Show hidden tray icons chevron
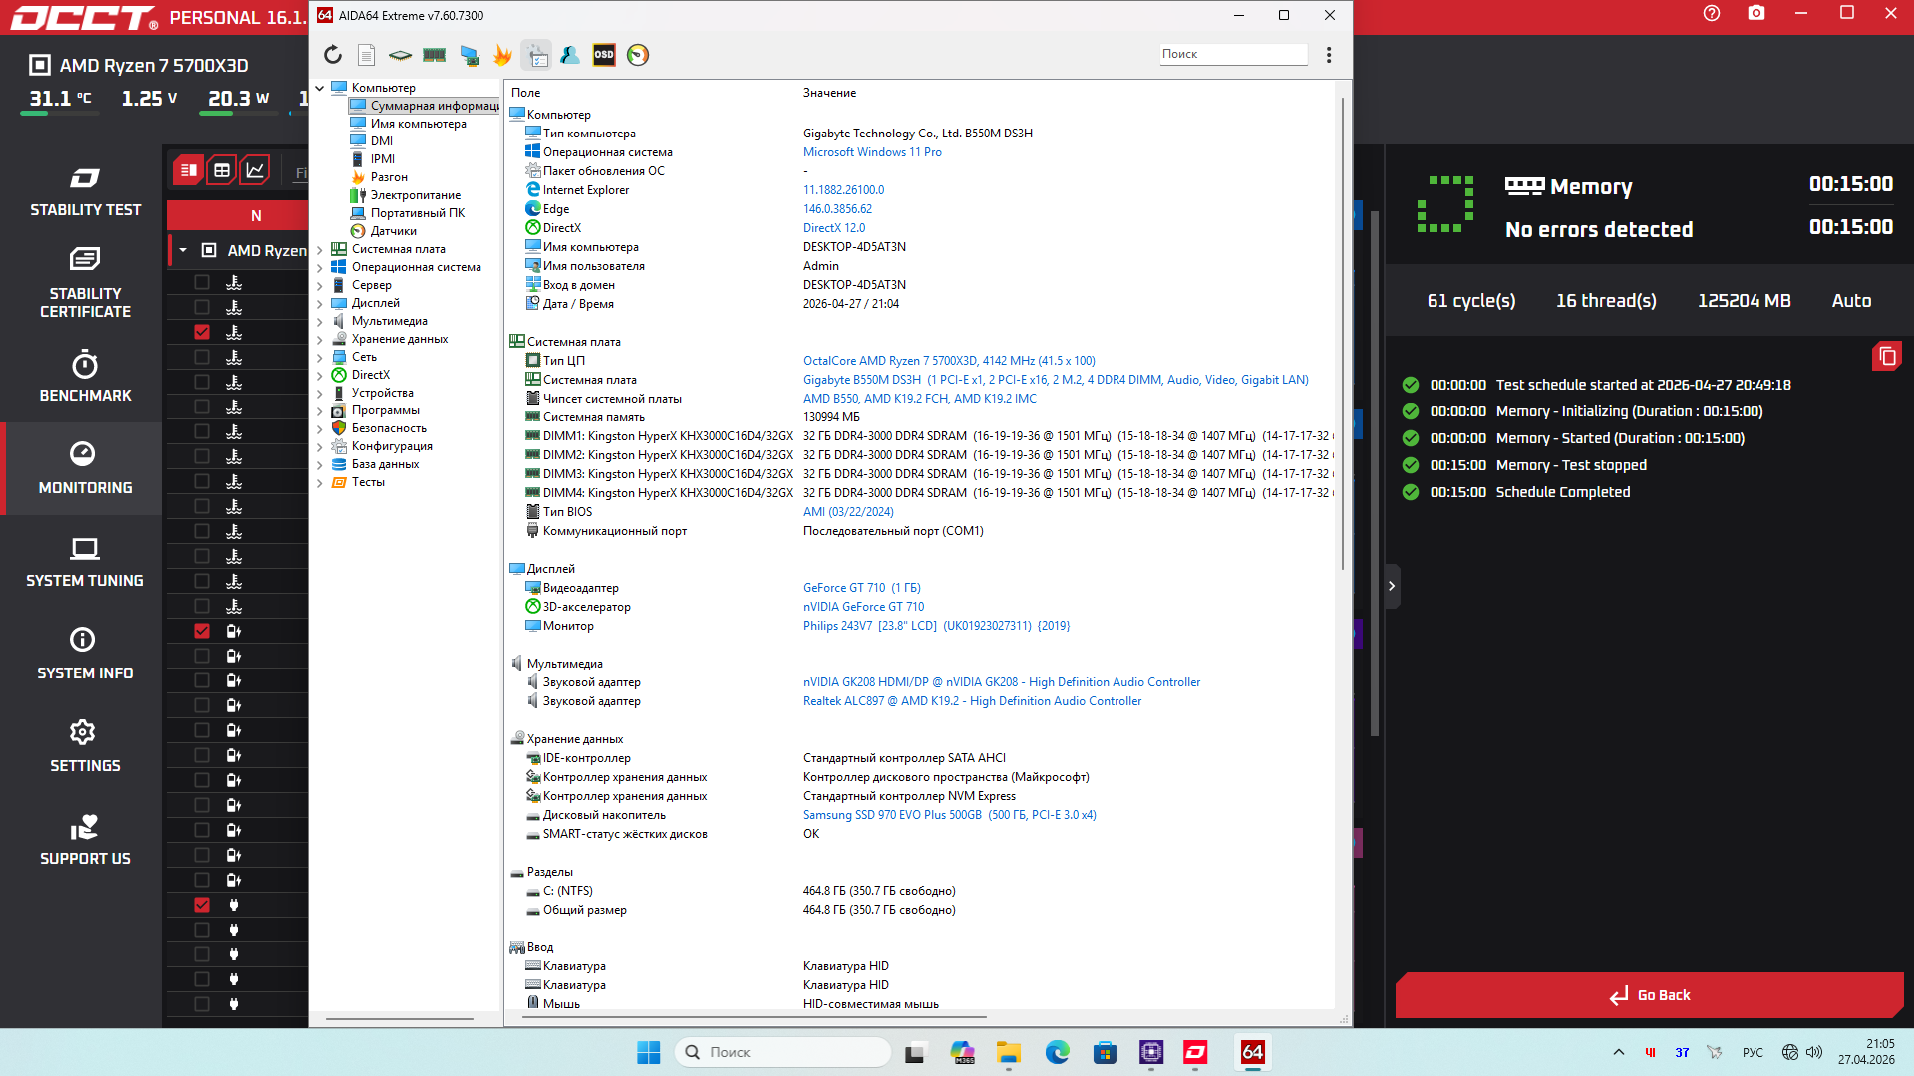This screenshot has height=1076, width=1914. 1619,1052
